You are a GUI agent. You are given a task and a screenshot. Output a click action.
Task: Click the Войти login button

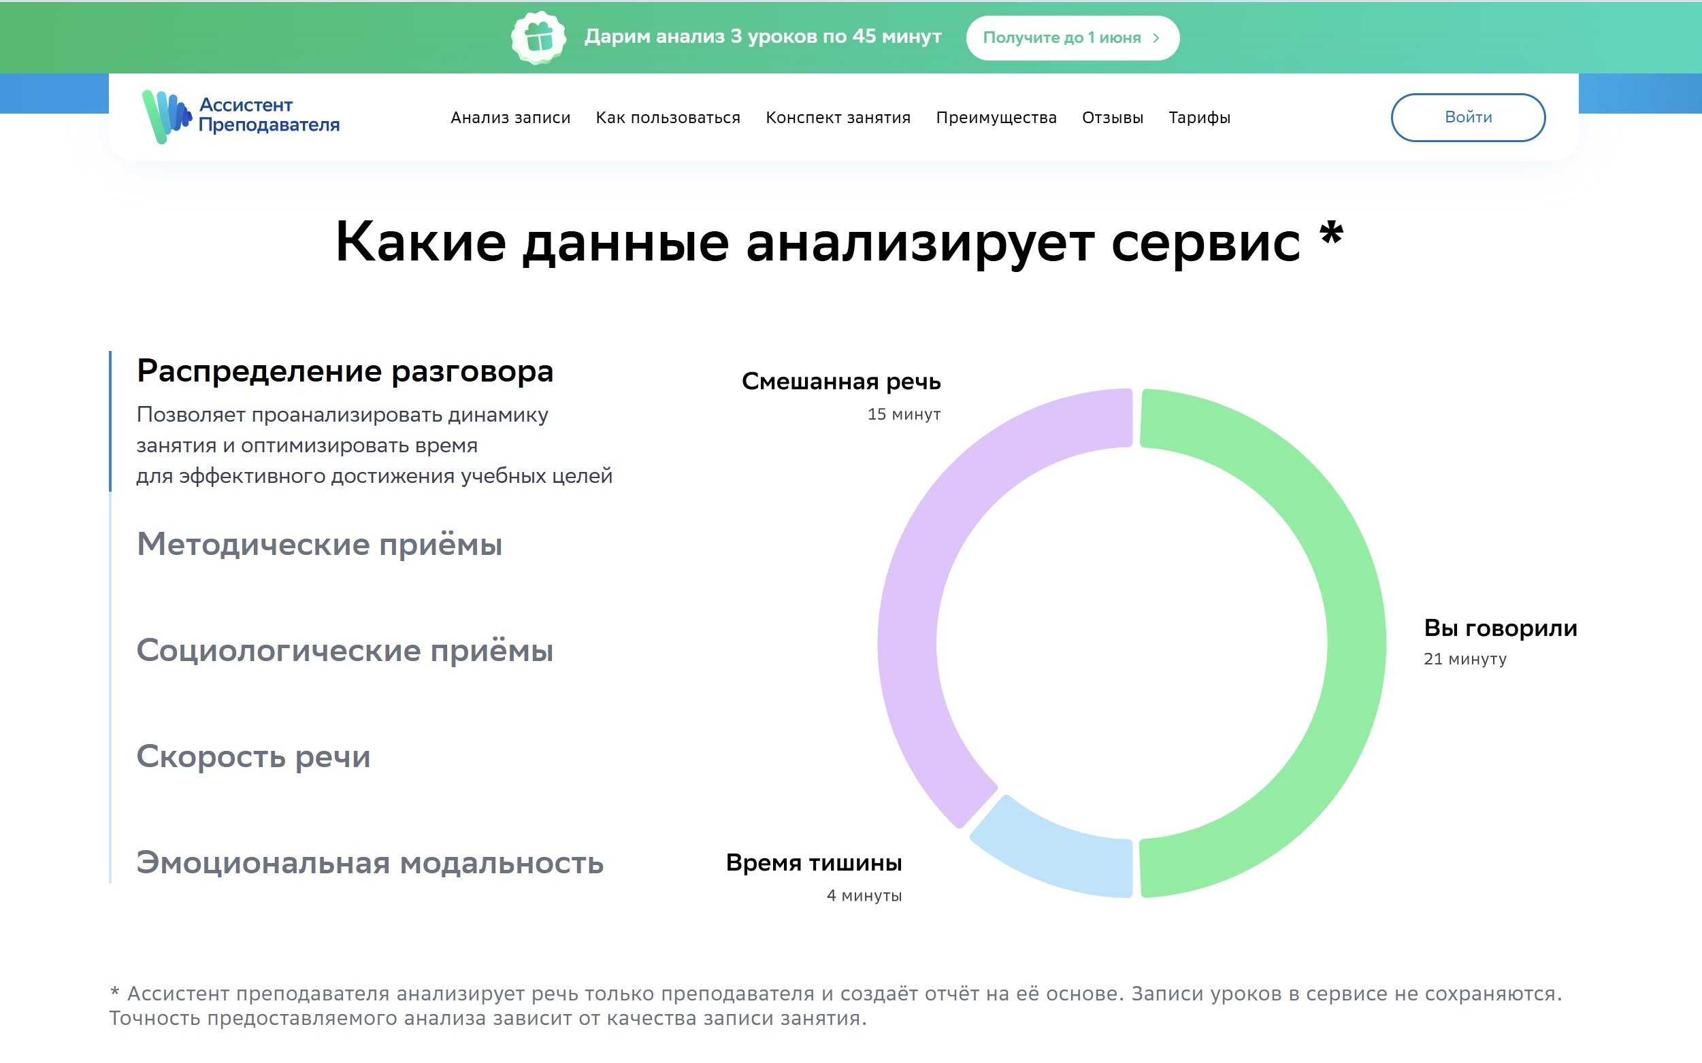click(x=1467, y=118)
